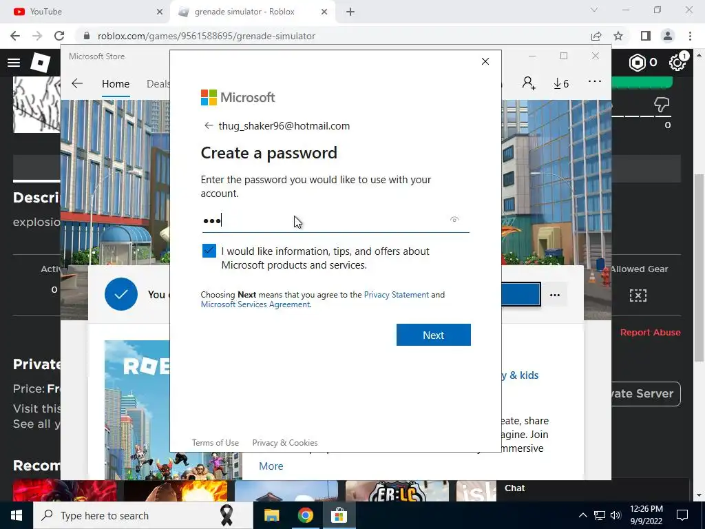Open Microsoft Store account sign-in icon

(x=529, y=83)
